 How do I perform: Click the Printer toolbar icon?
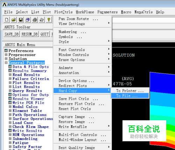(x=35, y=20)
